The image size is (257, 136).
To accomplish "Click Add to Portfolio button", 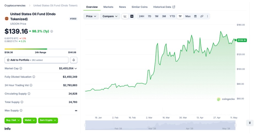I will [x=36, y=60].
